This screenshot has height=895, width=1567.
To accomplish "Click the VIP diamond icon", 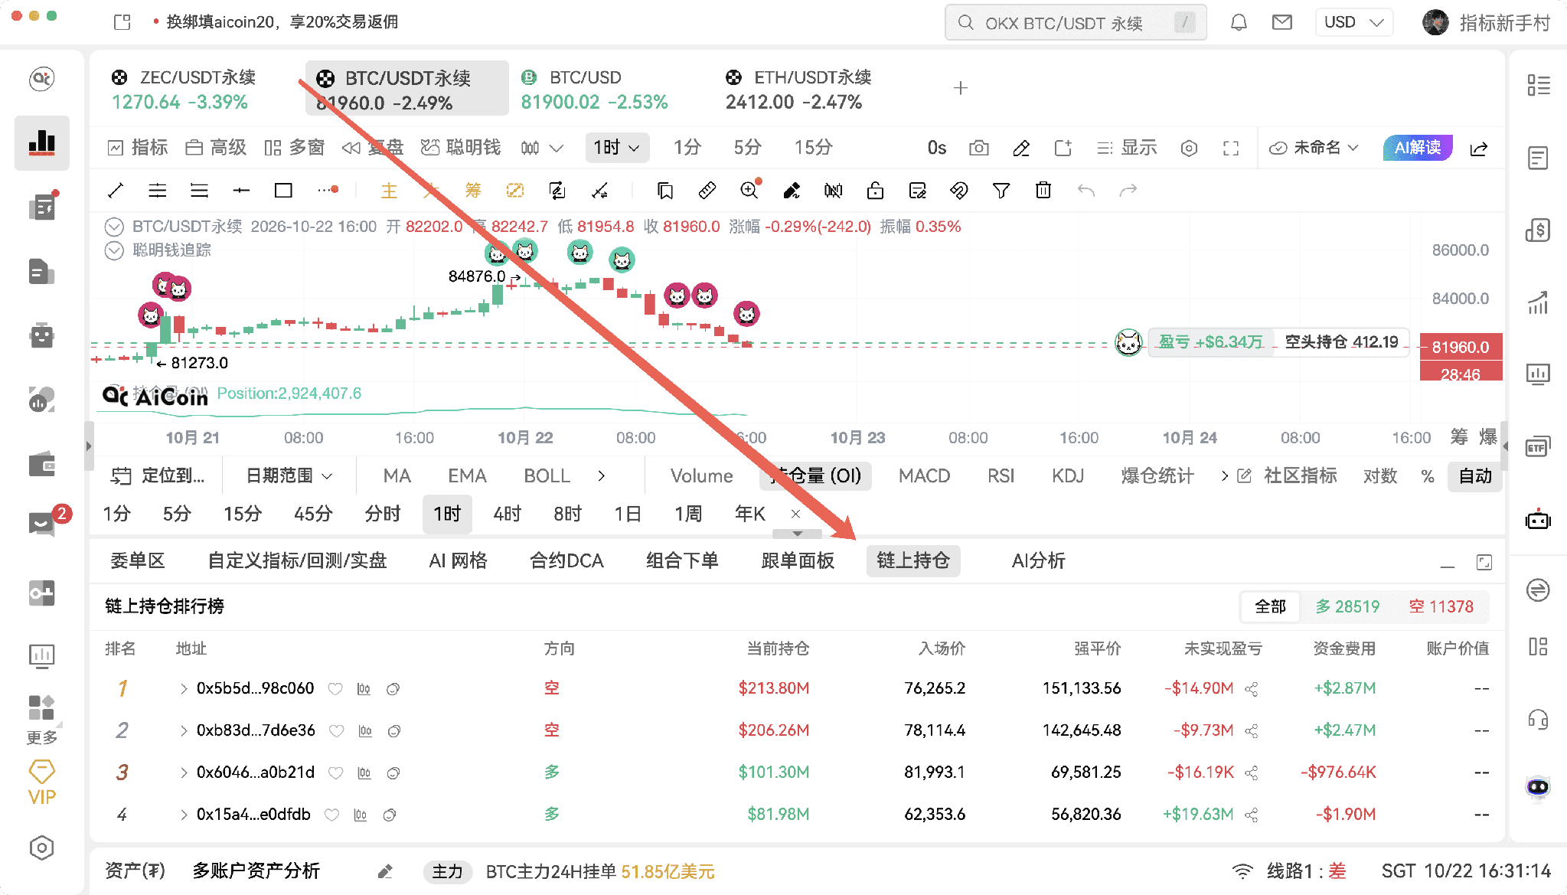I will click(42, 782).
